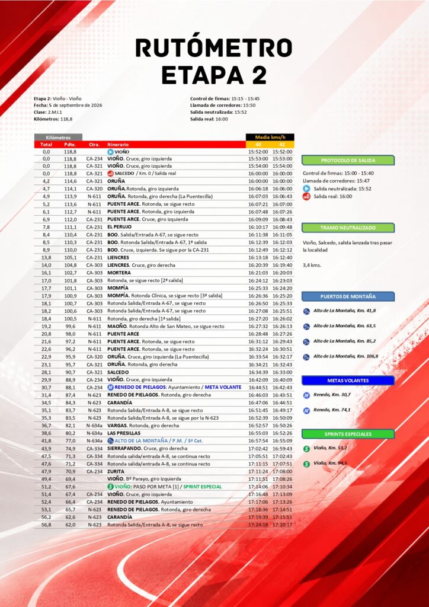
Task: Click the Salida neutralizada play icon in protocol panel
Action: (306, 189)
